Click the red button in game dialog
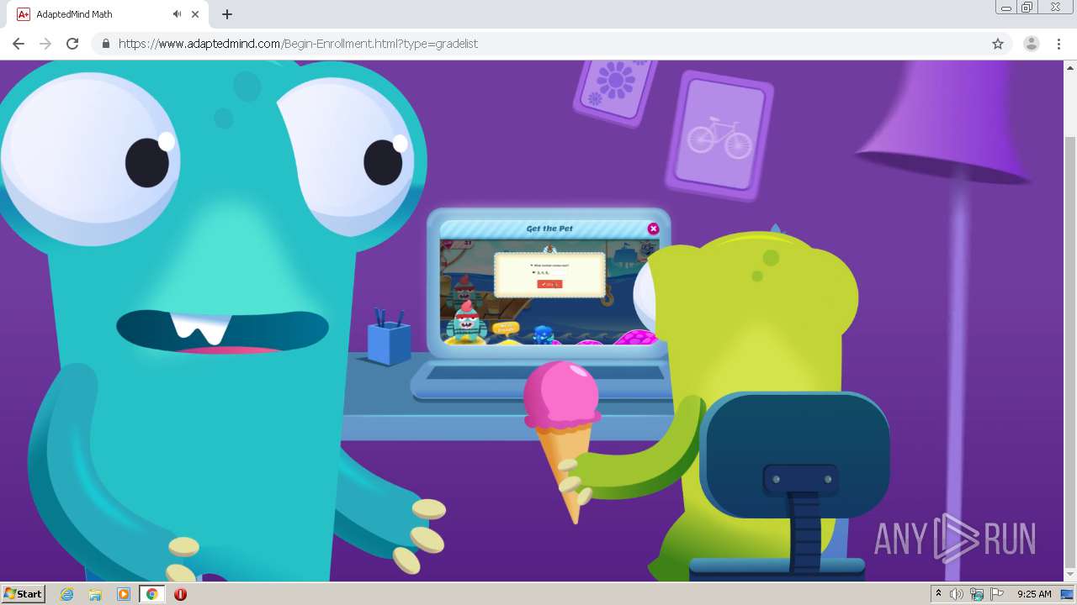The width and height of the screenshot is (1077, 605). pos(549,284)
